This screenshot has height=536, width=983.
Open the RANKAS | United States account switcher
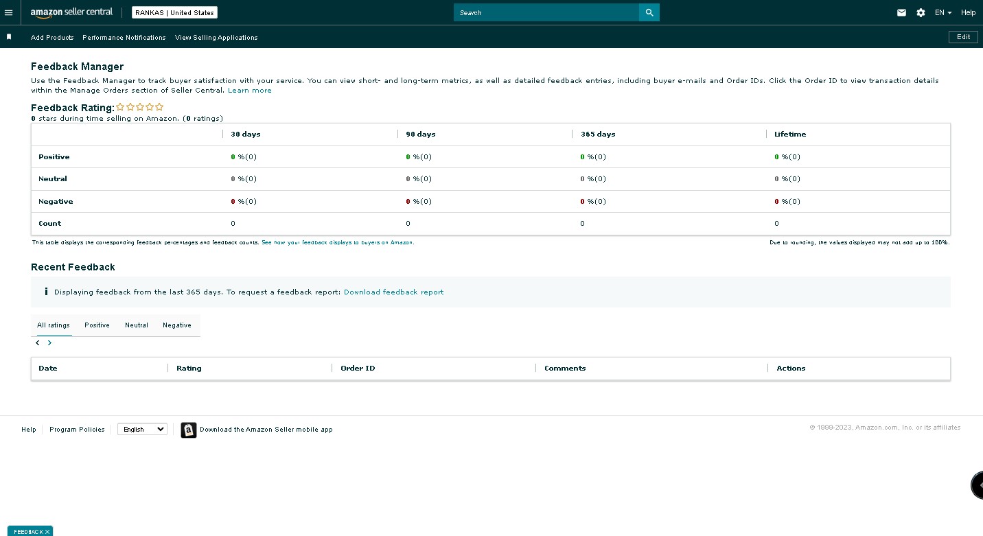tap(174, 12)
